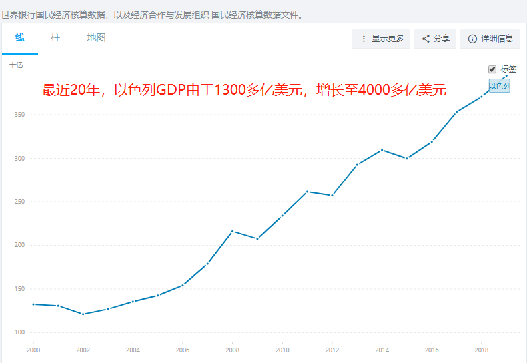
Task: Click the 2011 data point on line
Action: [x=307, y=192]
